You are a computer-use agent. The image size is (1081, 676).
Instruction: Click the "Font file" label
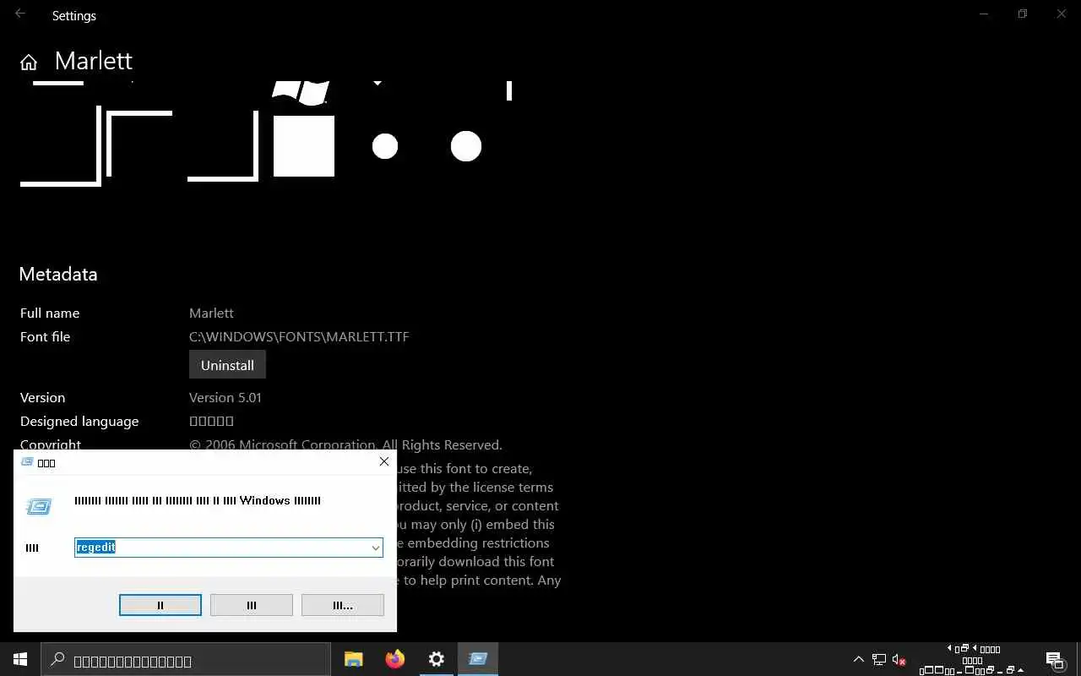pyautogui.click(x=46, y=336)
